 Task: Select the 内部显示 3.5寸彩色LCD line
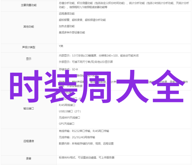(99, 56)
